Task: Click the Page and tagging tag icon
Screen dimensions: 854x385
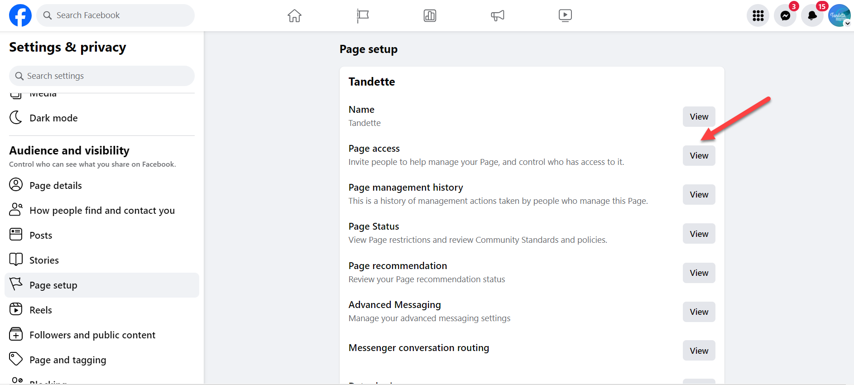Action: [x=16, y=359]
